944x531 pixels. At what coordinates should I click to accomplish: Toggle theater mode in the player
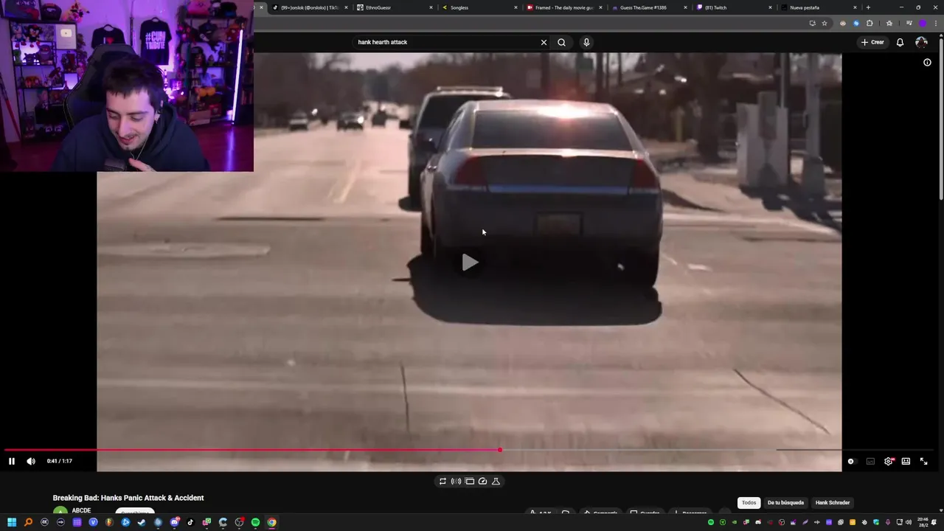pyautogui.click(x=906, y=461)
